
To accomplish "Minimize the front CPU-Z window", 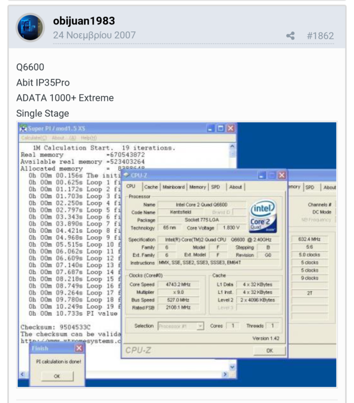I will point(262,175).
